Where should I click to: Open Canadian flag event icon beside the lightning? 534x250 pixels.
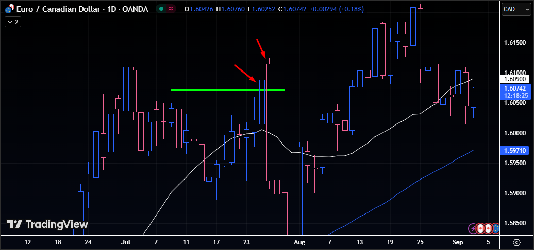pyautogui.click(x=480, y=228)
